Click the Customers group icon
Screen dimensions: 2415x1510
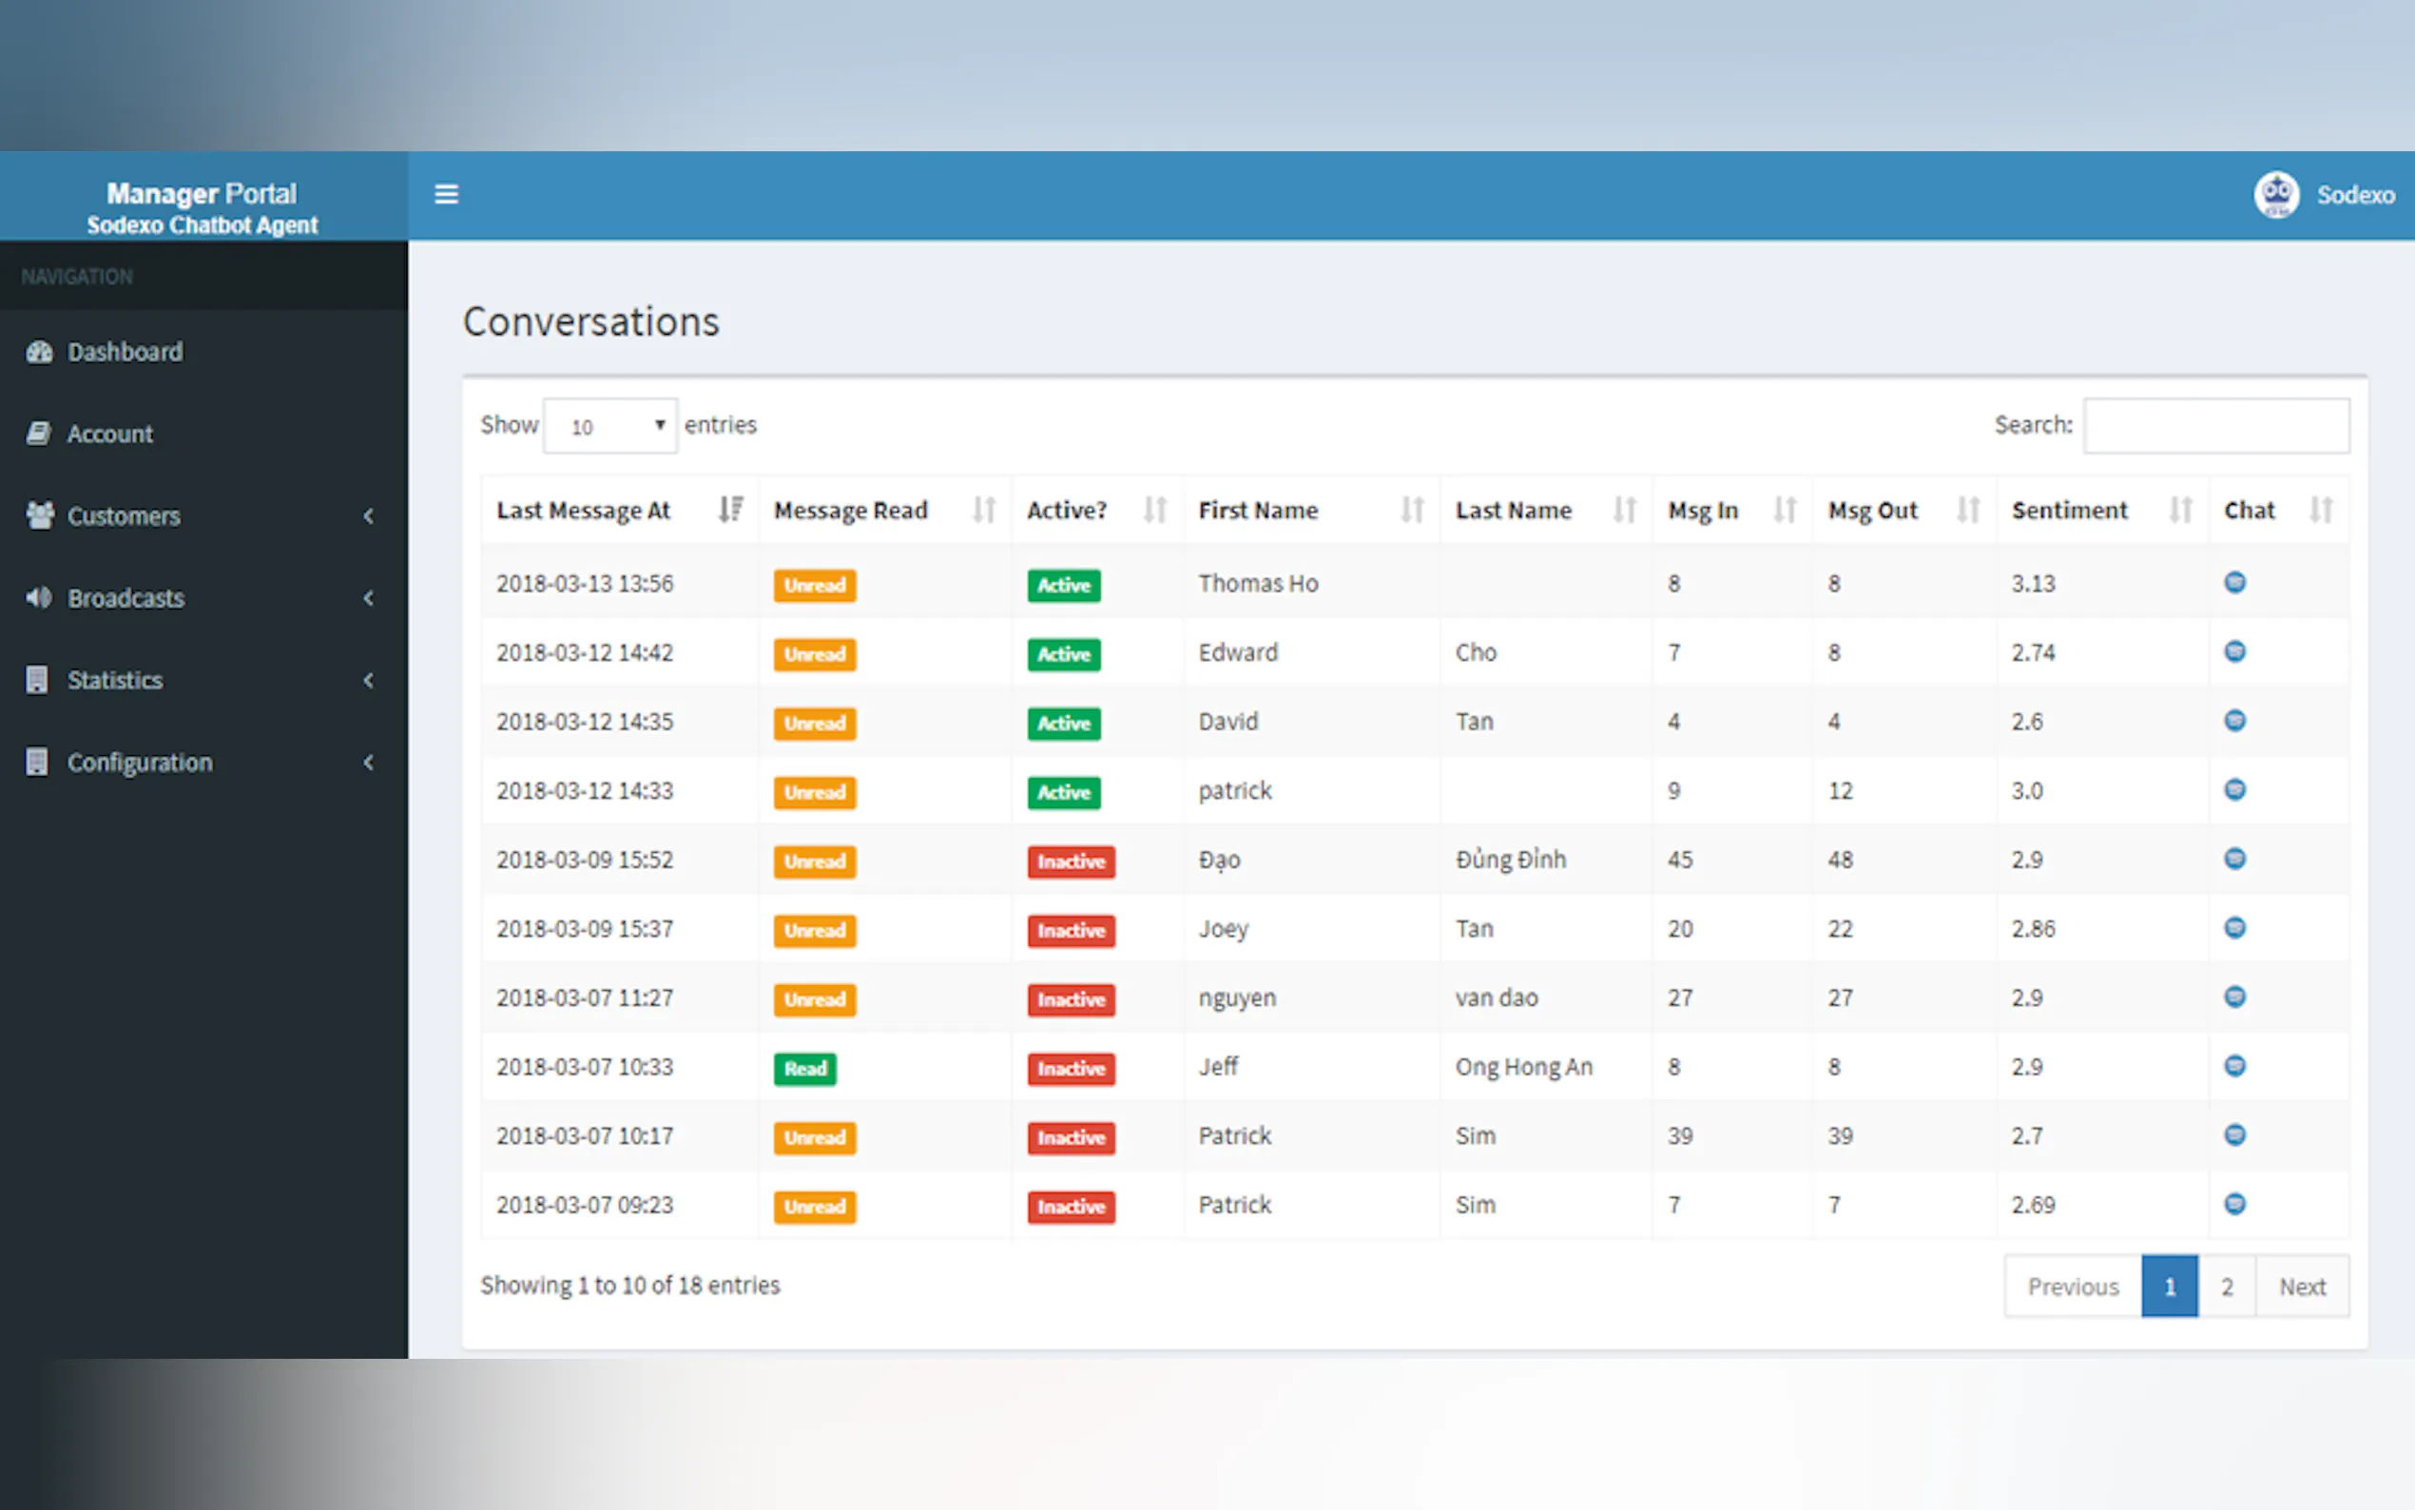(39, 515)
